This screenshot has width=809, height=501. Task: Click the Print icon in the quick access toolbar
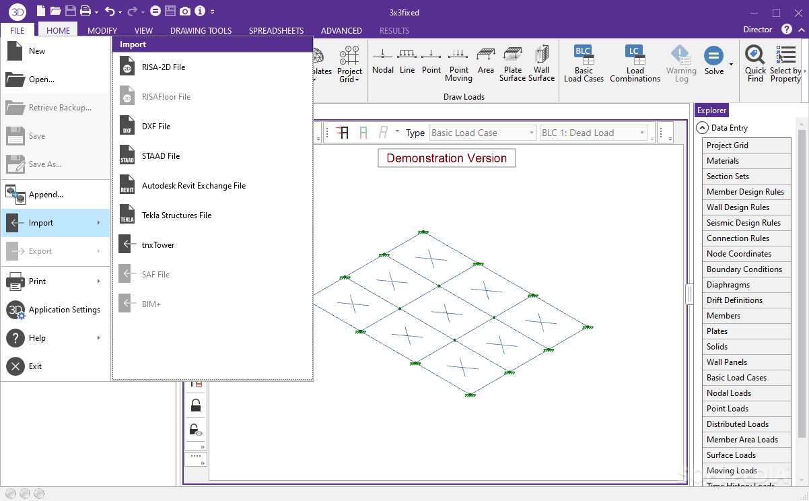[x=85, y=11]
